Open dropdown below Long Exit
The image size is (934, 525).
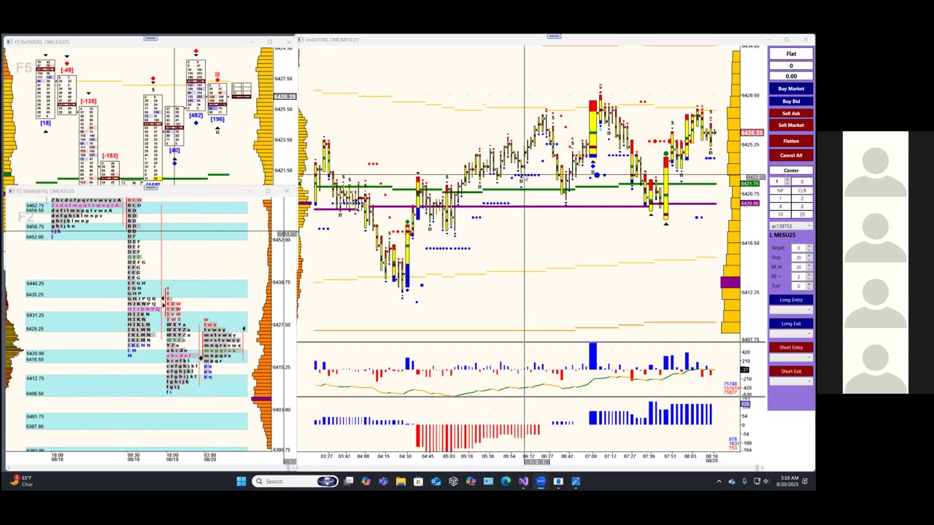point(791,333)
